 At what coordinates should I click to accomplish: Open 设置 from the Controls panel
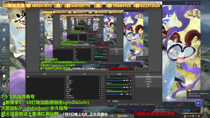[x=148, y=84]
